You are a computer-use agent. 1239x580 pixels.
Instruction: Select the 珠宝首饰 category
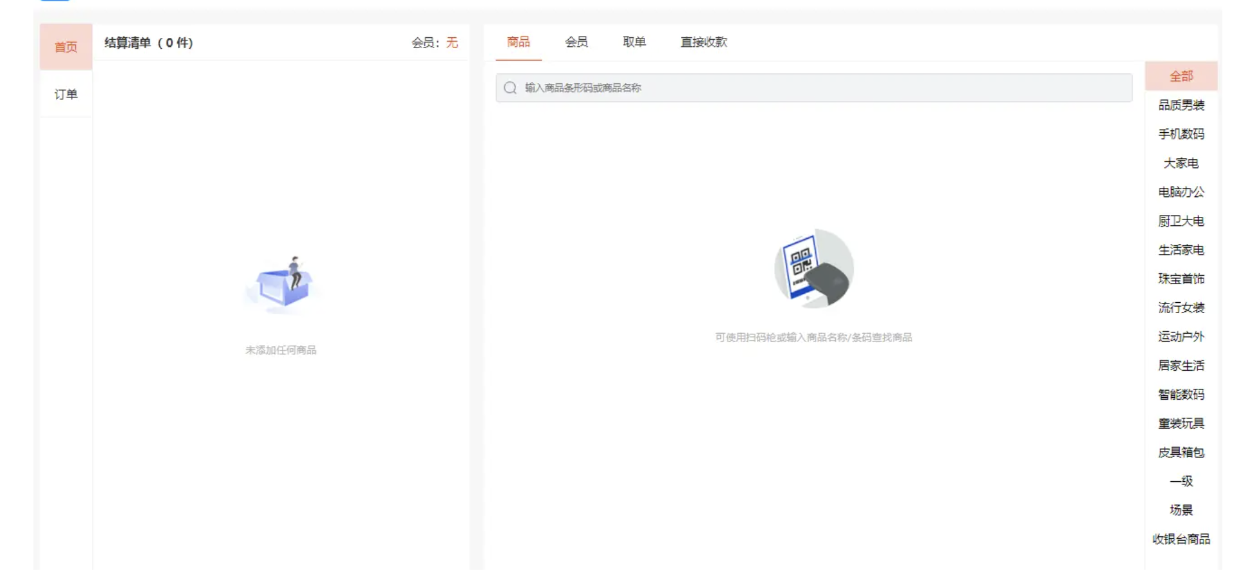tap(1181, 278)
